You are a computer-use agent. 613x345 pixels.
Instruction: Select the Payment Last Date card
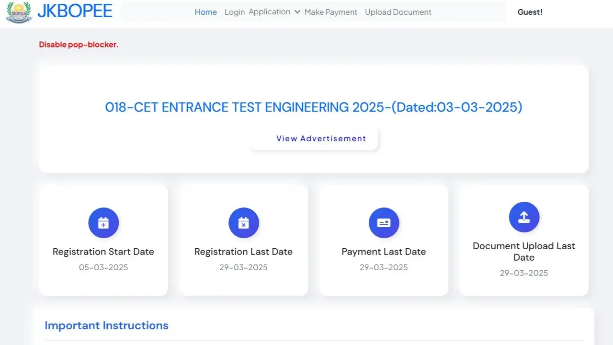point(384,240)
